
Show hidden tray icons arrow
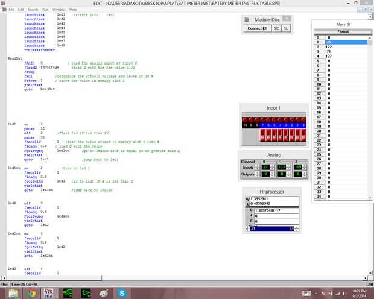(316, 294)
